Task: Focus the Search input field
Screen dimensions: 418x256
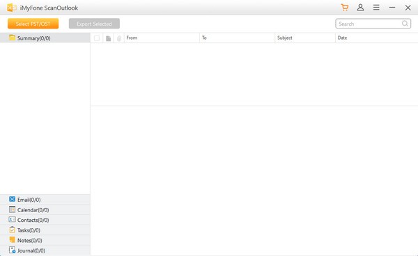Action: (373, 24)
